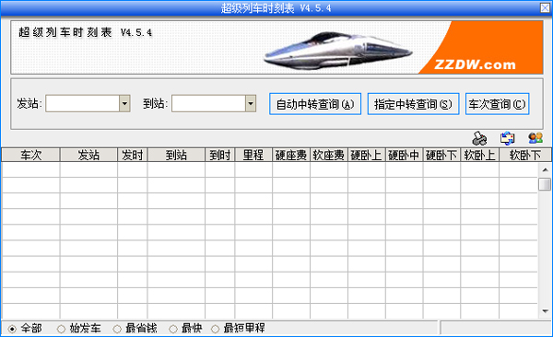Image resolution: width=553 pixels, height=337 pixels.
Task: Open the 发站 dropdown arrow
Action: [x=124, y=104]
